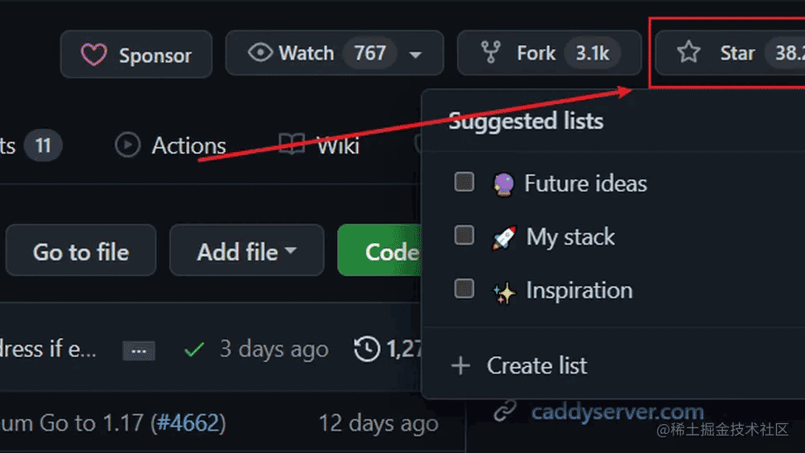Click the Sponsor heart icon
Image resolution: width=805 pixels, height=453 pixels.
tap(93, 55)
